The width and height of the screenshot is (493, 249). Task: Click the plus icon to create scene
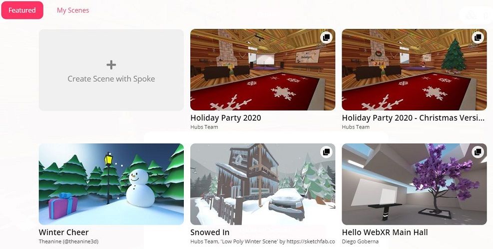111,65
